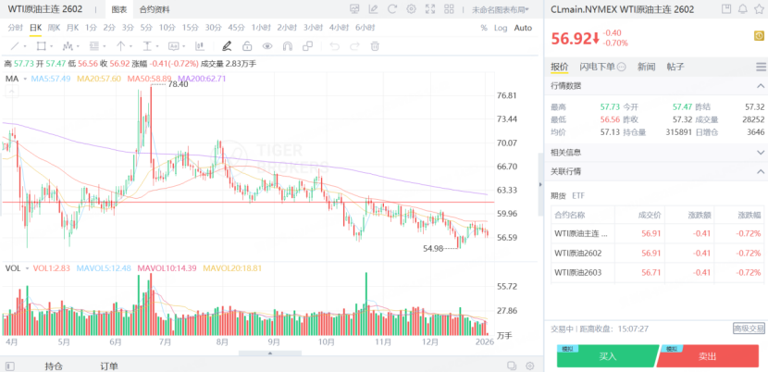Select the rectangle shape drawing tool
The width and height of the screenshot is (768, 372).
(41, 46)
